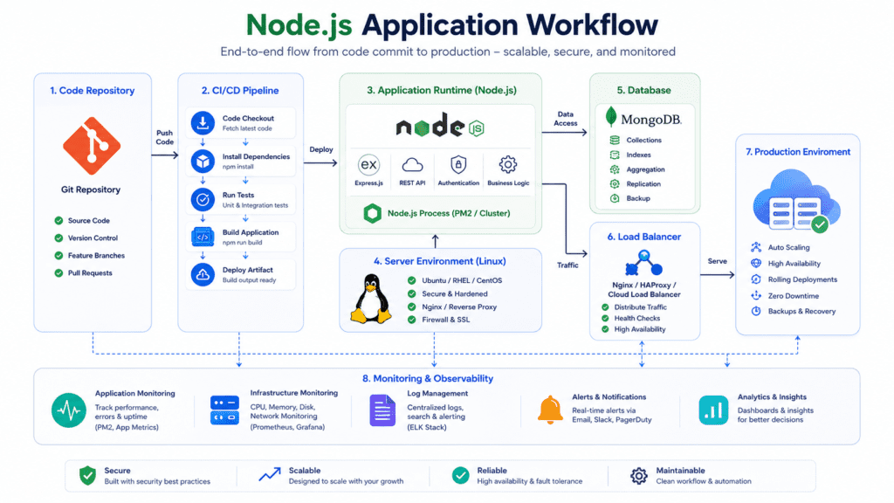894x503 pixels.
Task: Click the Feature Branches green check
Action: pyautogui.click(x=58, y=256)
